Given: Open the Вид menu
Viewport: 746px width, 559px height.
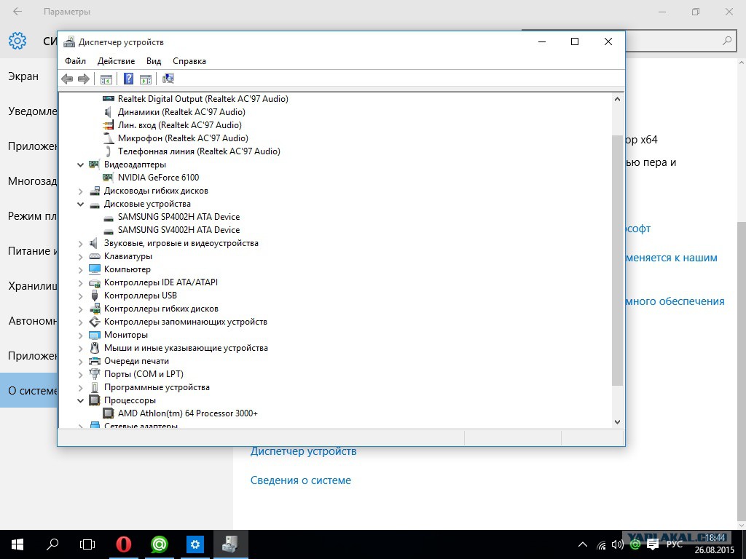Looking at the screenshot, I should pos(154,61).
